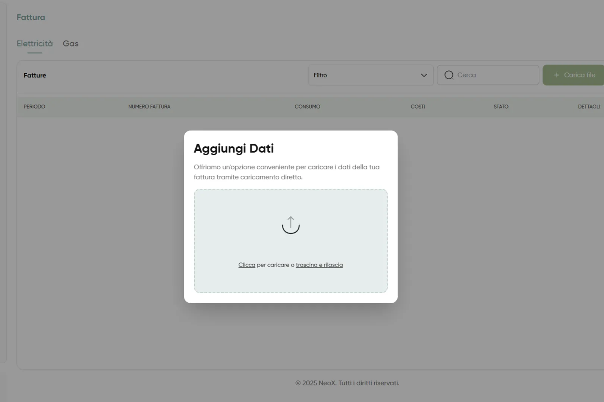This screenshot has width=604, height=402.
Task: Click the chevron icon beside Filtro
Action: (x=424, y=75)
